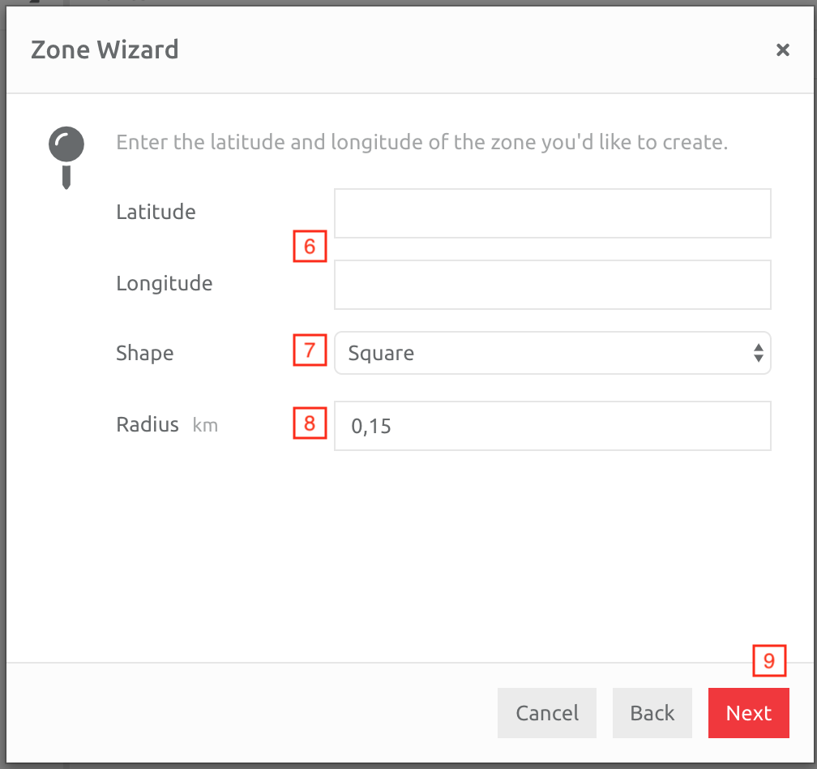The height and width of the screenshot is (769, 817).
Task: Click the Latitude label
Action: tap(156, 212)
